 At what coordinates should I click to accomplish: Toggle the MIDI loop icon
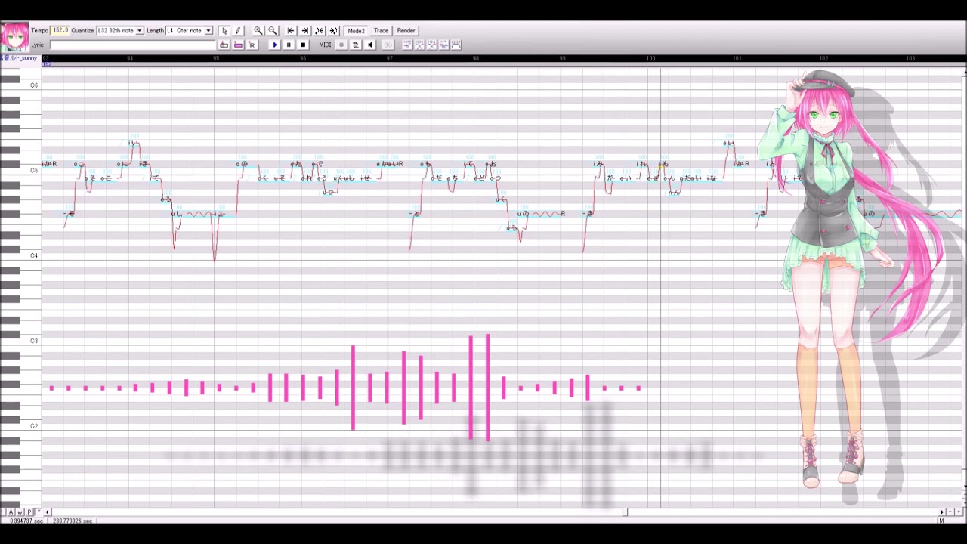pos(356,45)
